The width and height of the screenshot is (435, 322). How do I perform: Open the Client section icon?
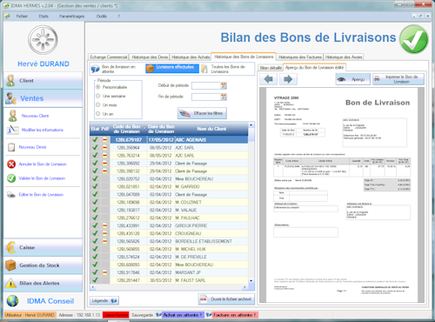coord(10,81)
